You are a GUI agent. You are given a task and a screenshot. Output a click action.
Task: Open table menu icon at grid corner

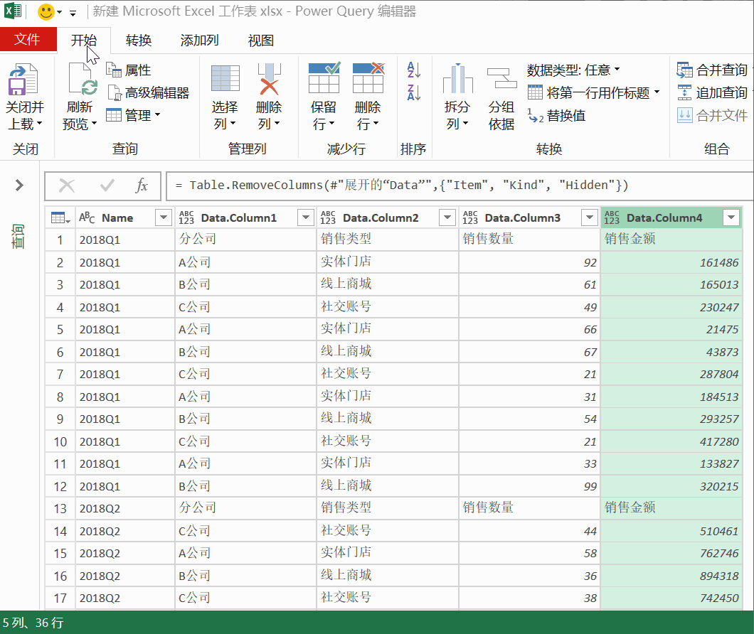[60, 218]
